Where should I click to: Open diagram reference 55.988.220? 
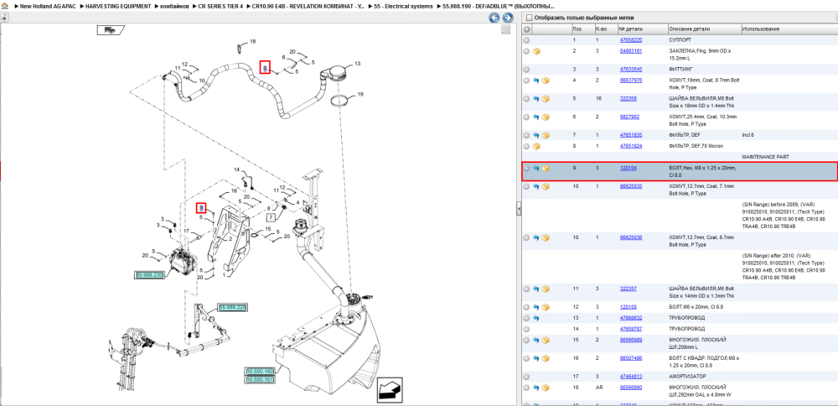pyautogui.click(x=232, y=308)
